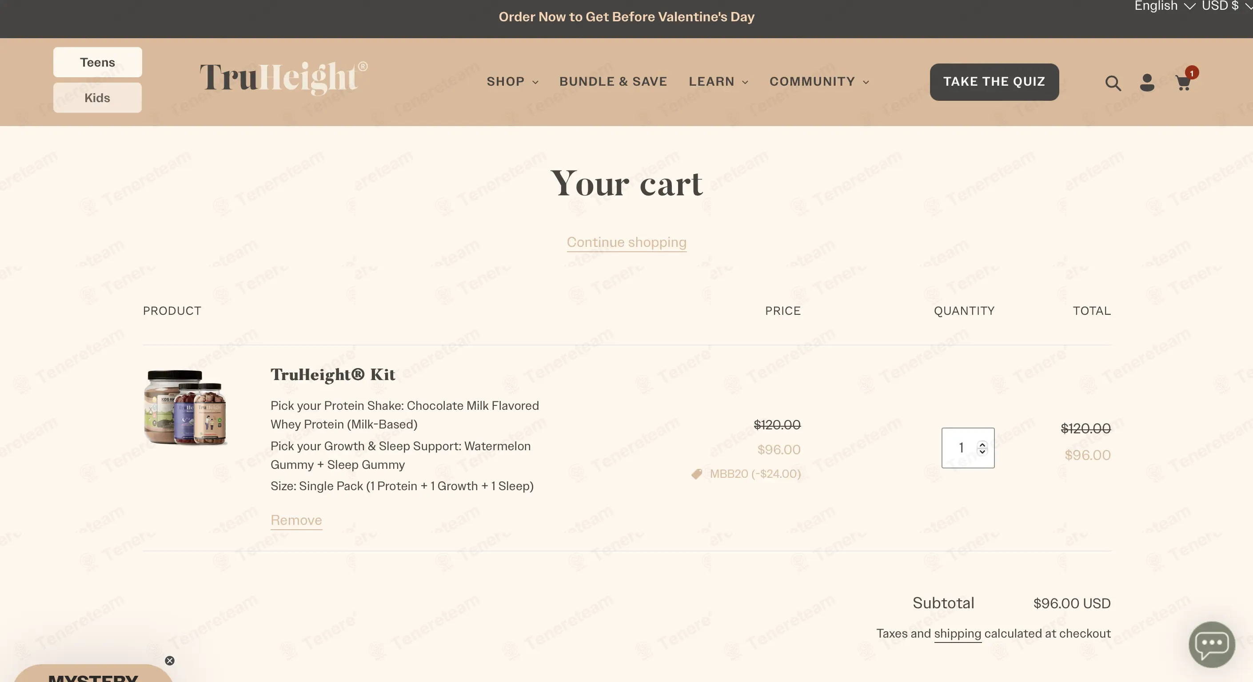Viewport: 1253px width, 682px height.
Task: Select the Kids toggle button
Action: [97, 98]
